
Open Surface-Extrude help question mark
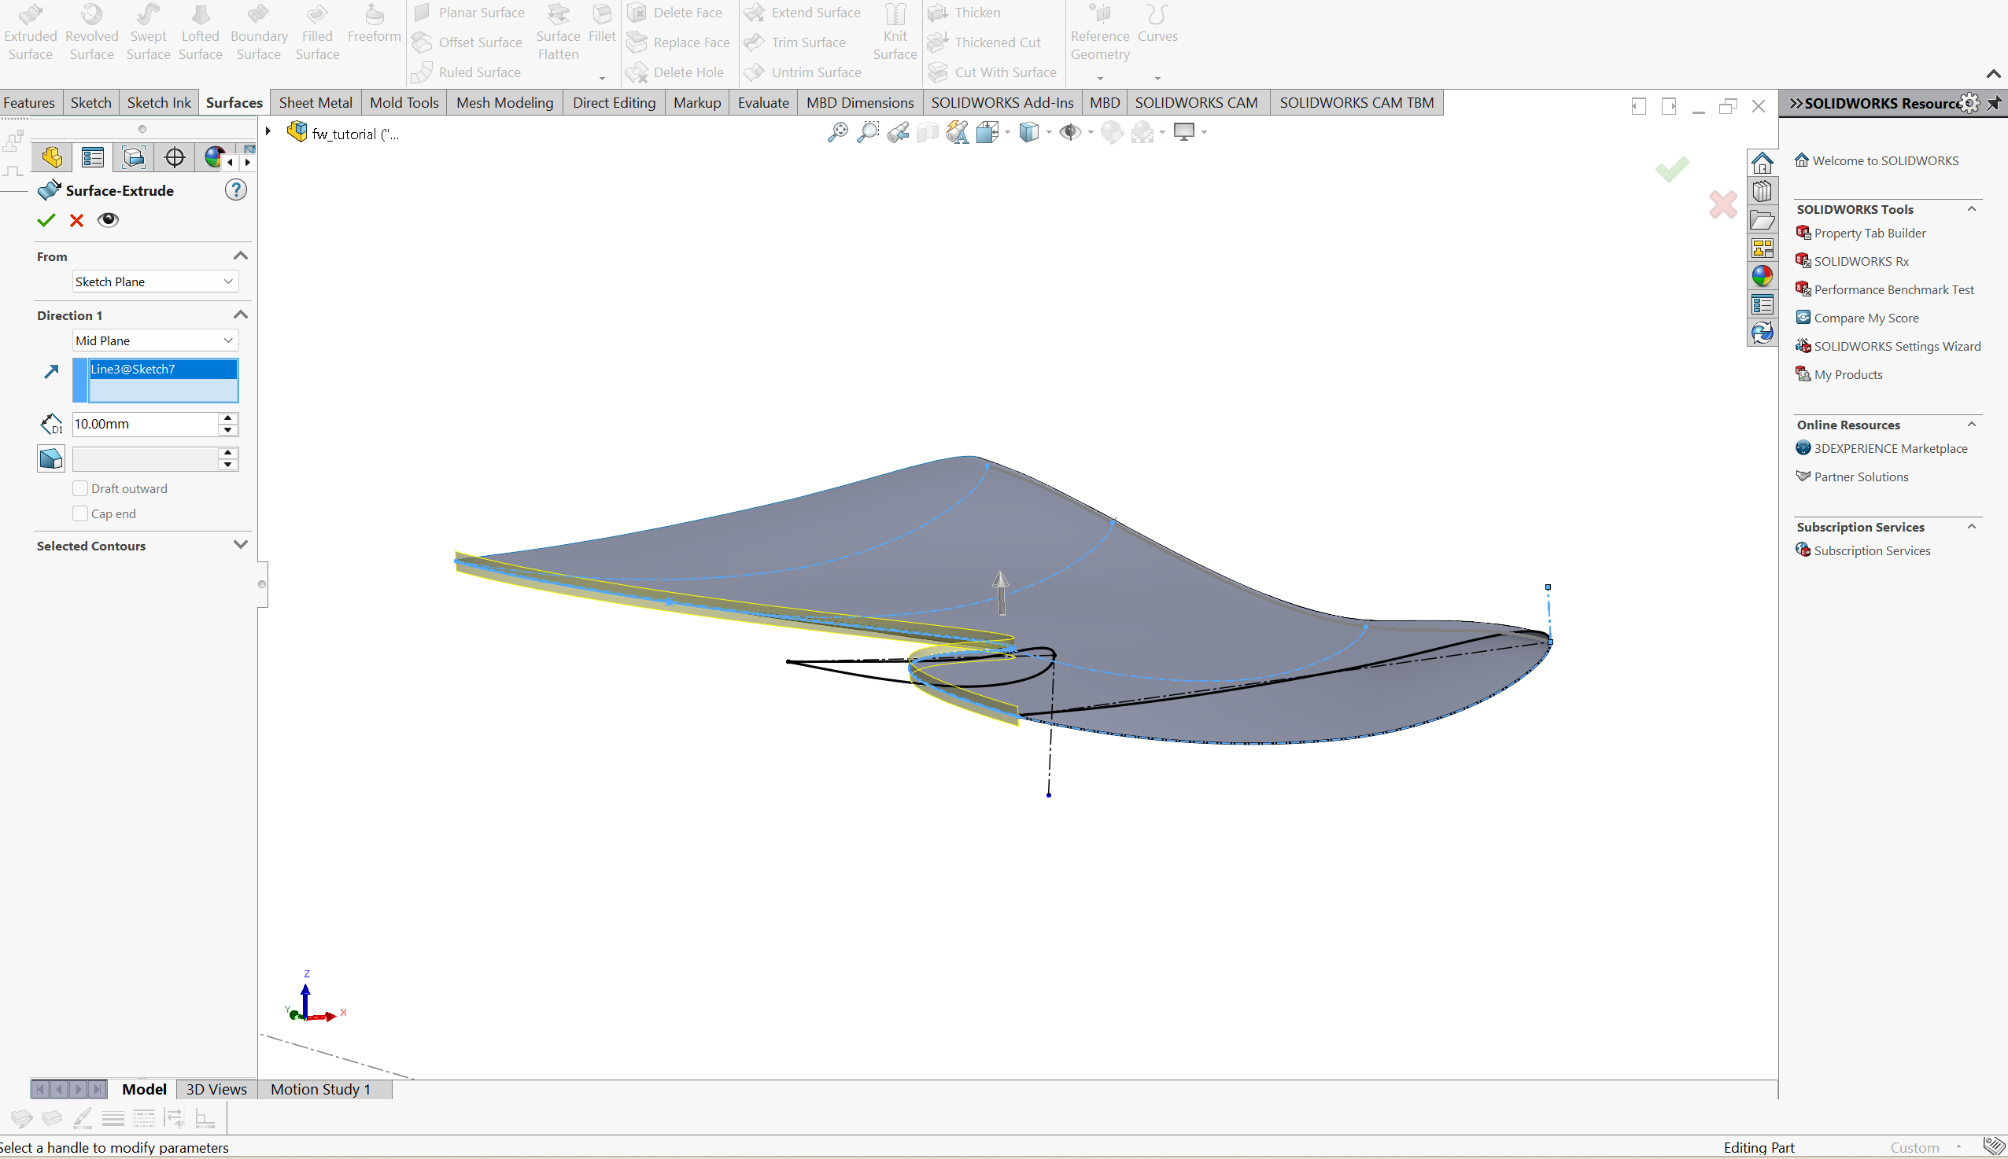[x=236, y=190]
